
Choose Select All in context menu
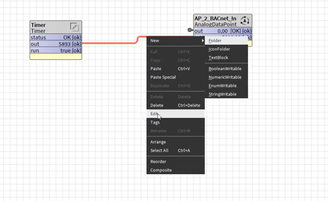159,150
